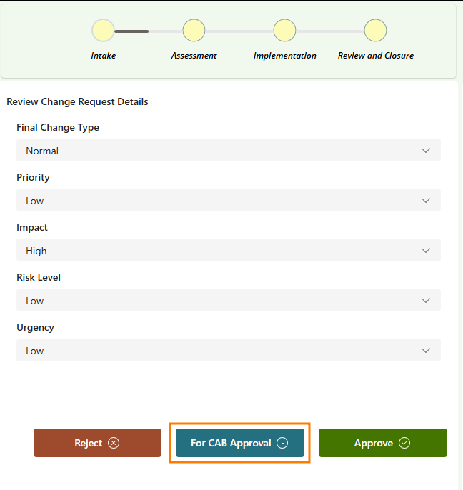The height and width of the screenshot is (490, 463).
Task: Go to the Implementation step label
Action: tap(284, 56)
